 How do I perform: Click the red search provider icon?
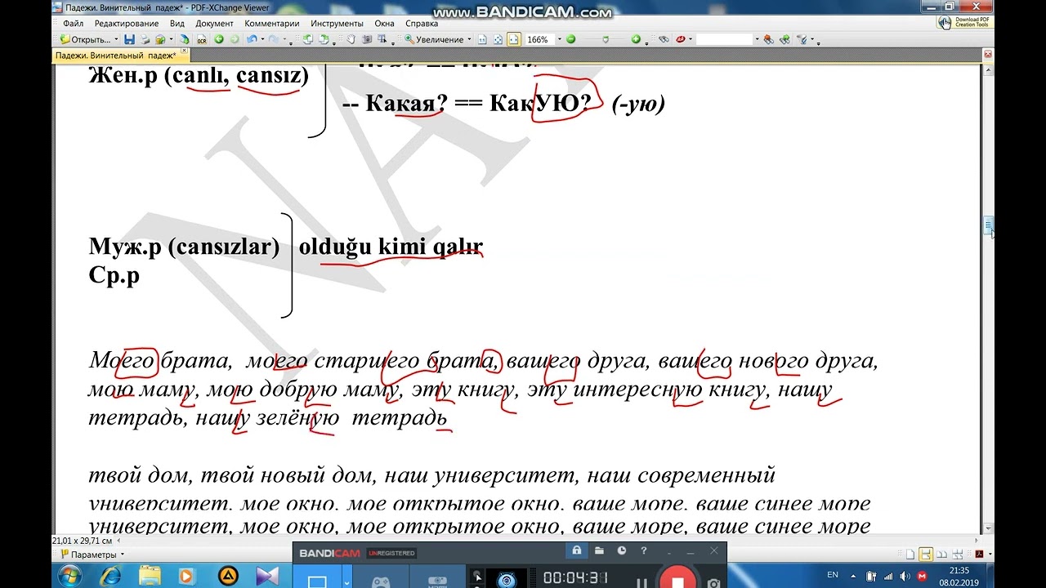pyautogui.click(x=680, y=39)
